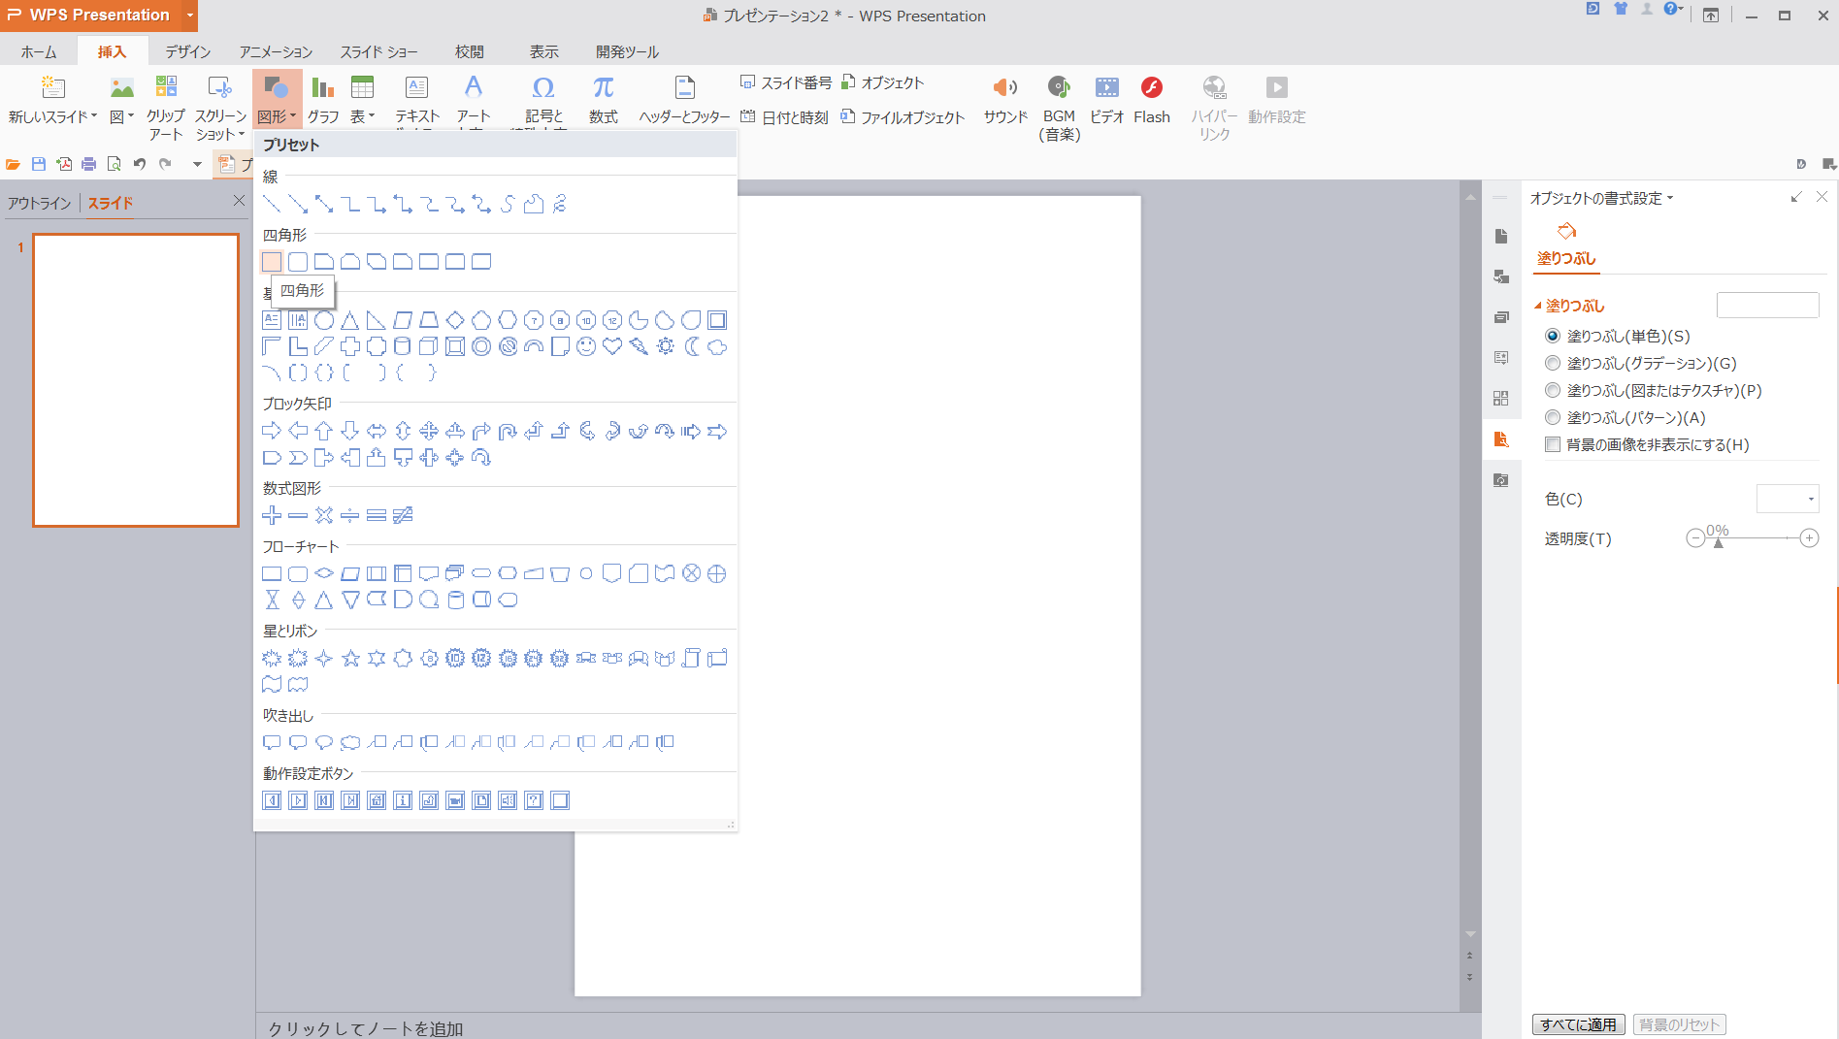Open the 表 table dropdown

(372, 115)
